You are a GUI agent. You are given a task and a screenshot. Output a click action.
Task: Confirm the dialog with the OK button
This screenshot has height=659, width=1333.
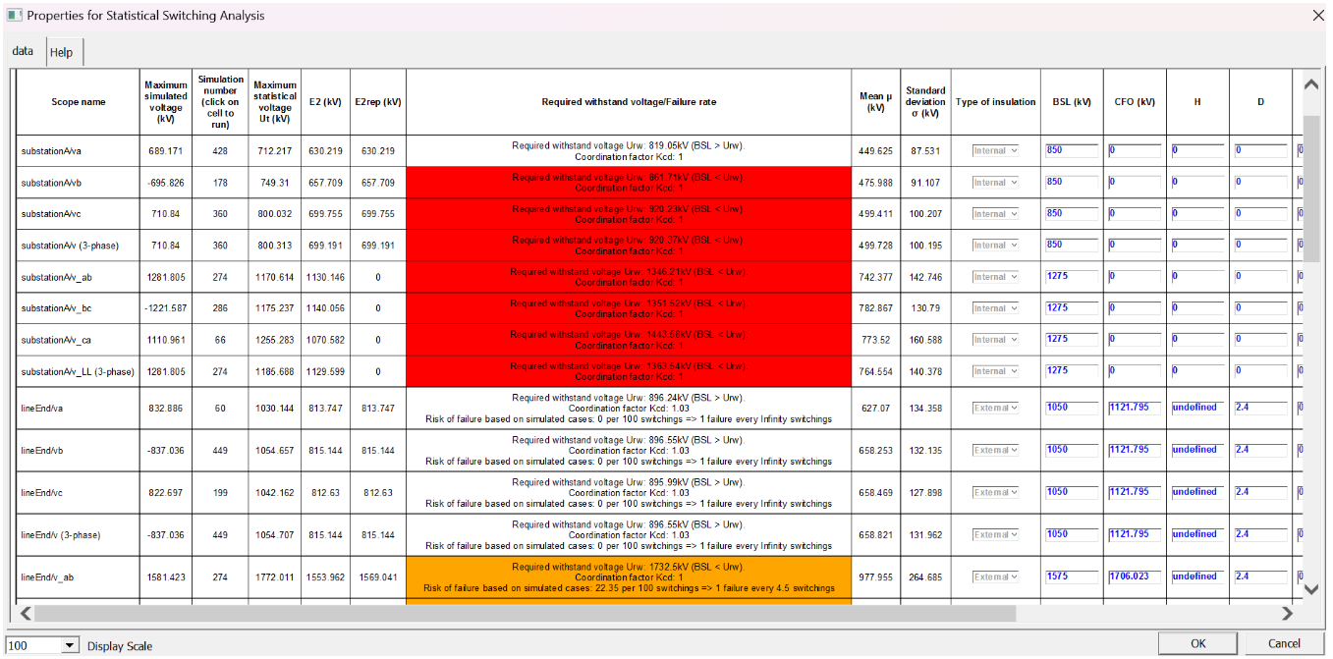pos(1197,643)
